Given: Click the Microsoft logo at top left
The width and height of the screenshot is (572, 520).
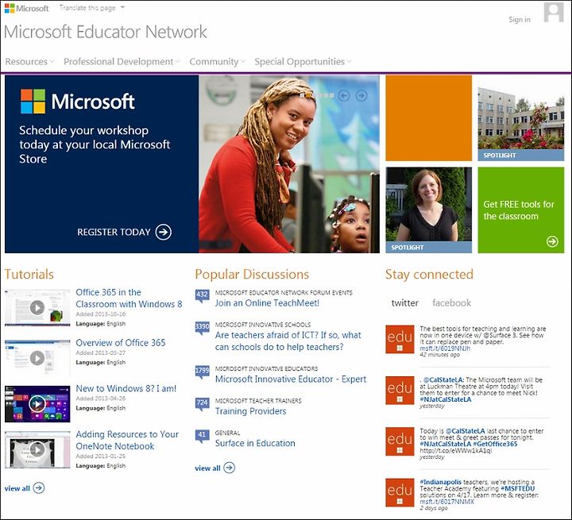Looking at the screenshot, I should (27, 8).
